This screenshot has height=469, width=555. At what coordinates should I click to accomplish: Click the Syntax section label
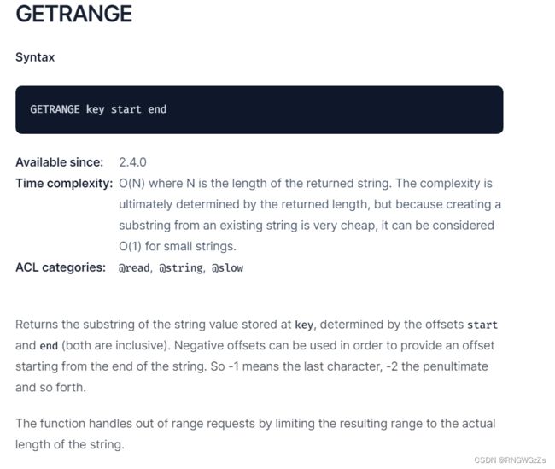(35, 57)
